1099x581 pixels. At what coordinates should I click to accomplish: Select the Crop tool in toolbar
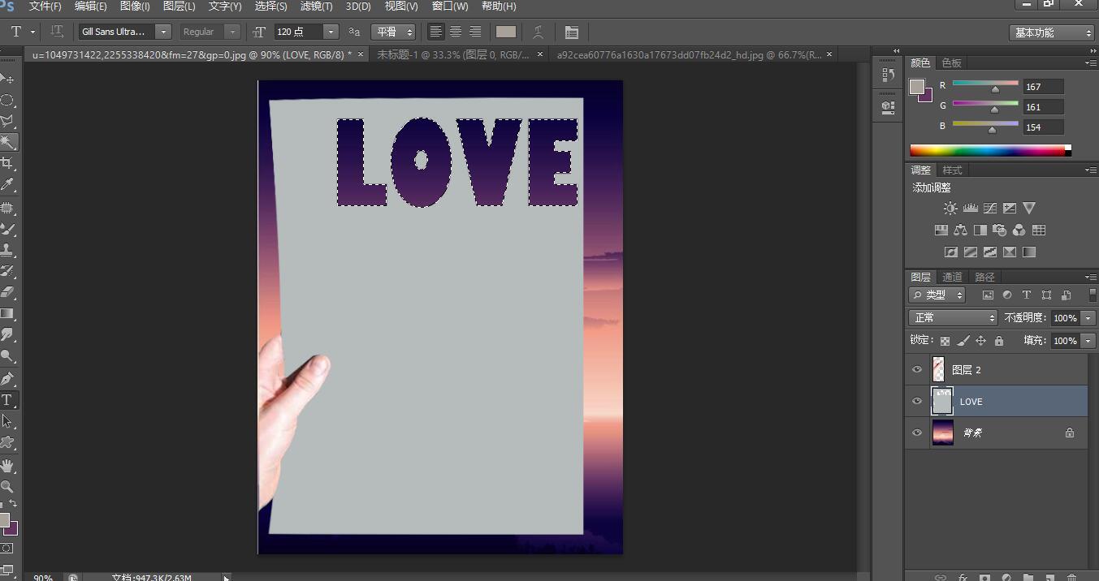7,163
